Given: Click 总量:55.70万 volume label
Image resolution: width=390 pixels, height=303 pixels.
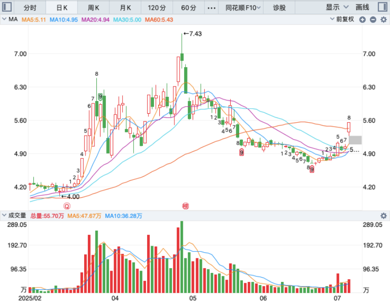Looking at the screenshot, I should pos(47,216).
